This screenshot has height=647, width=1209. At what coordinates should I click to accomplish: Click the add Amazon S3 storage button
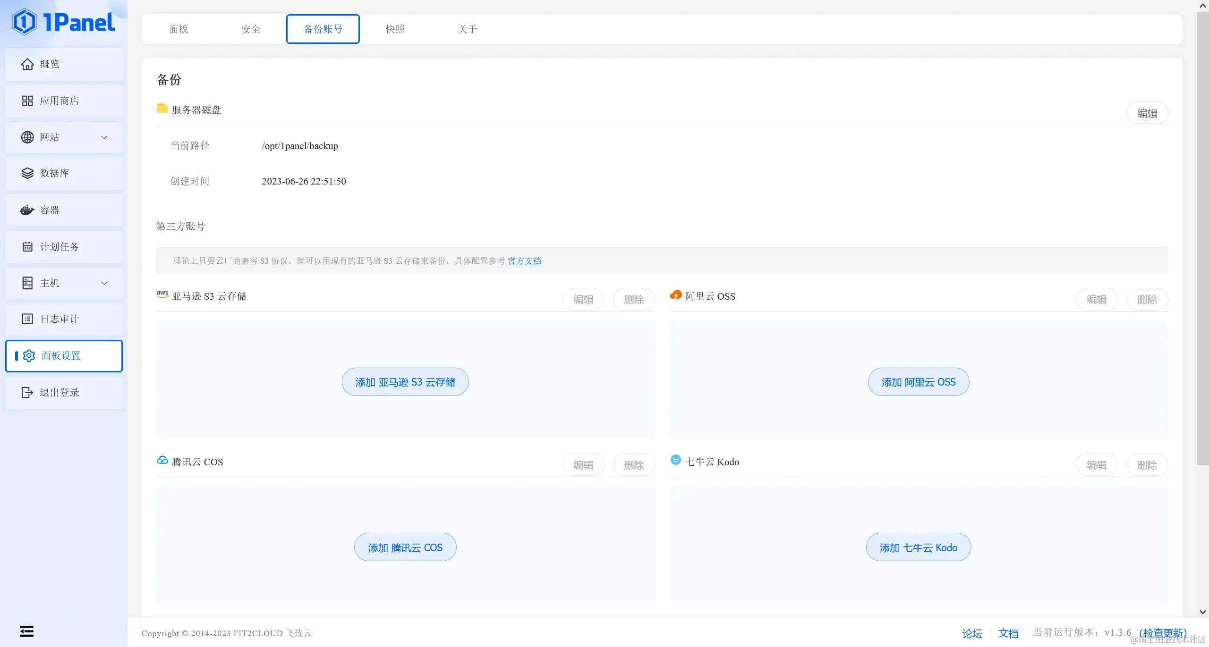[x=405, y=382]
